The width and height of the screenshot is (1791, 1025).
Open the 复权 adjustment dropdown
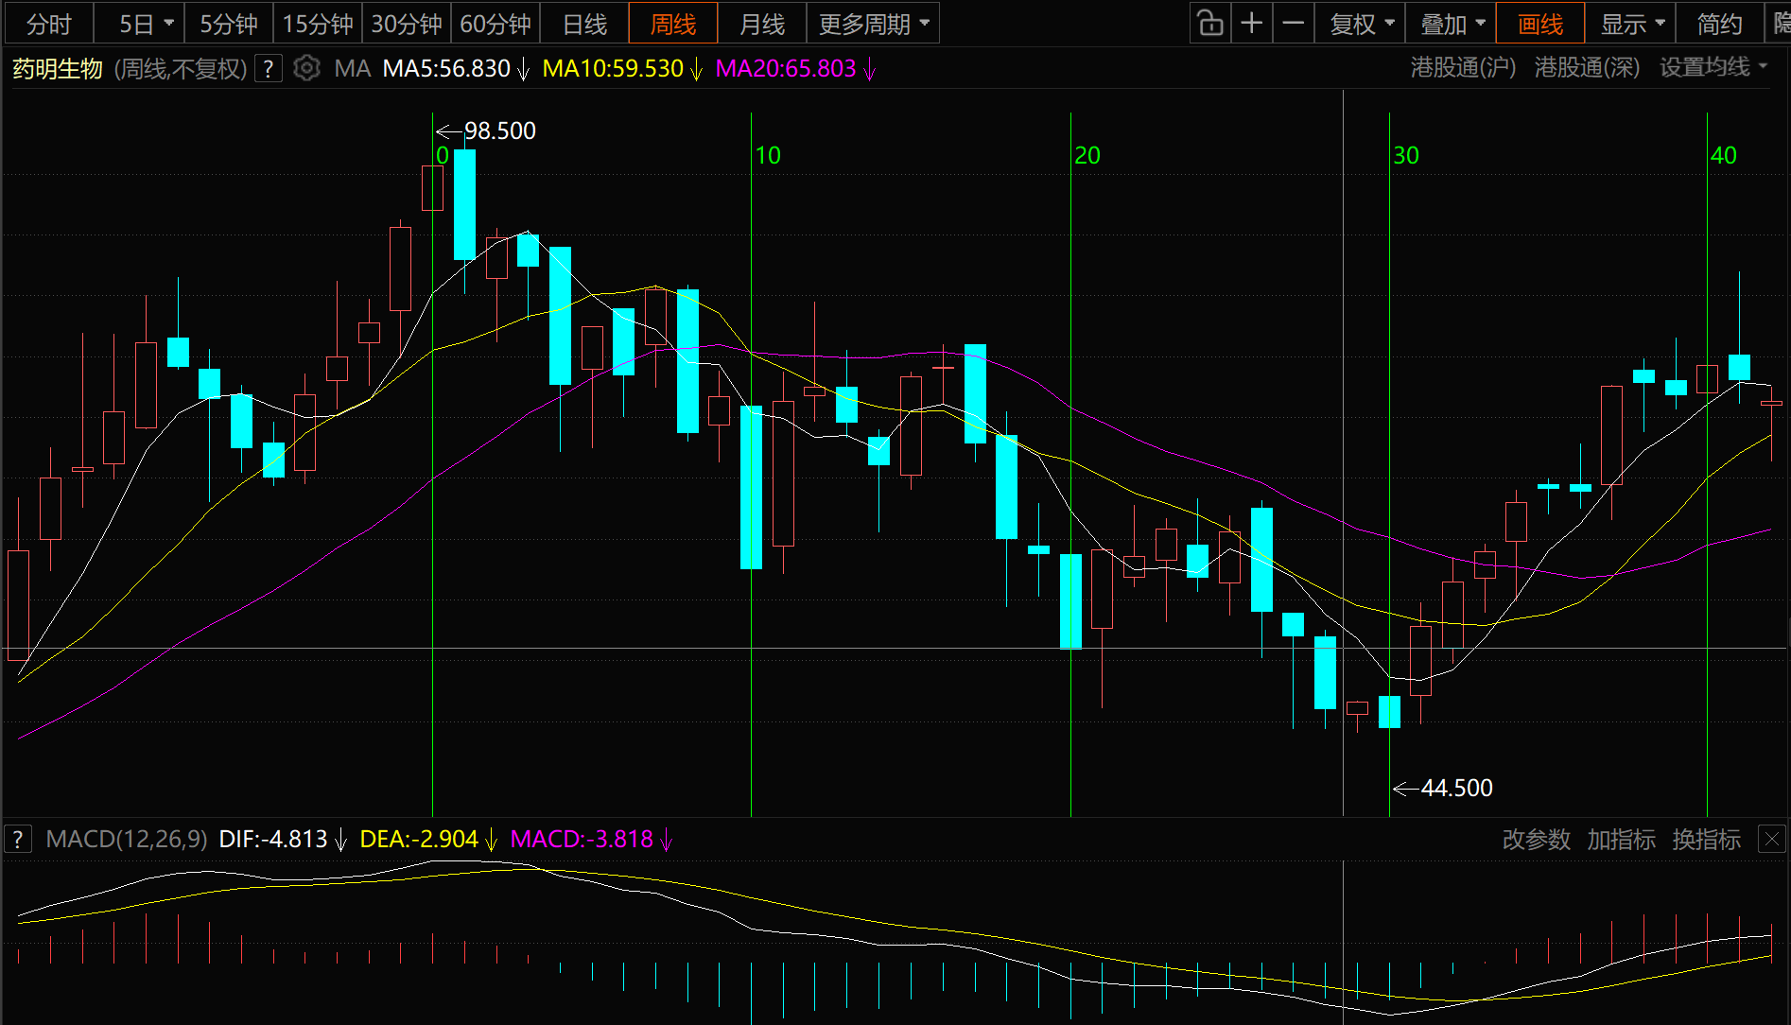pyautogui.click(x=1361, y=24)
